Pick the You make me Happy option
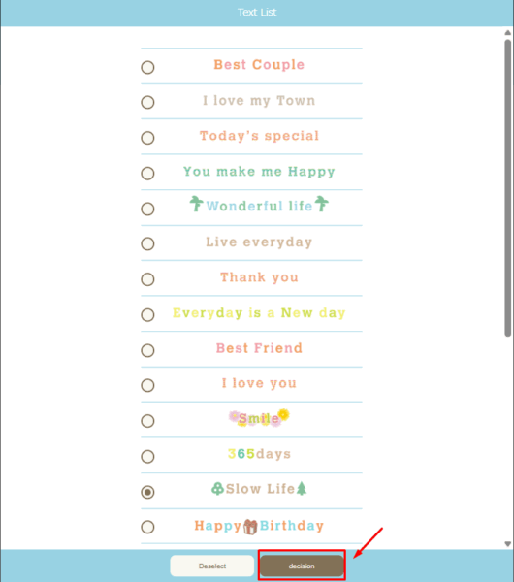 pos(147,173)
